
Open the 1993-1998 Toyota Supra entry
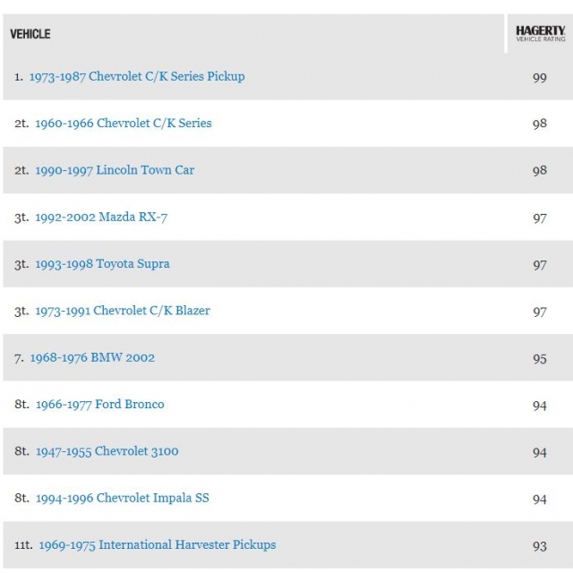(102, 264)
